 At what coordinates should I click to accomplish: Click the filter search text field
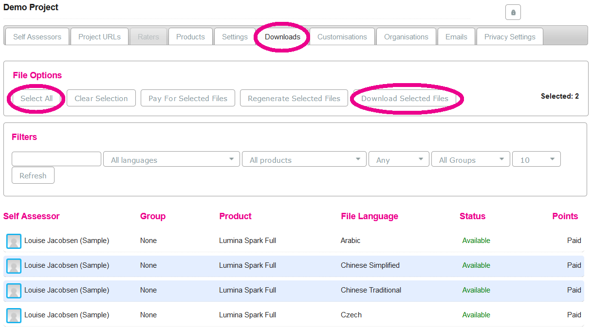click(x=56, y=159)
